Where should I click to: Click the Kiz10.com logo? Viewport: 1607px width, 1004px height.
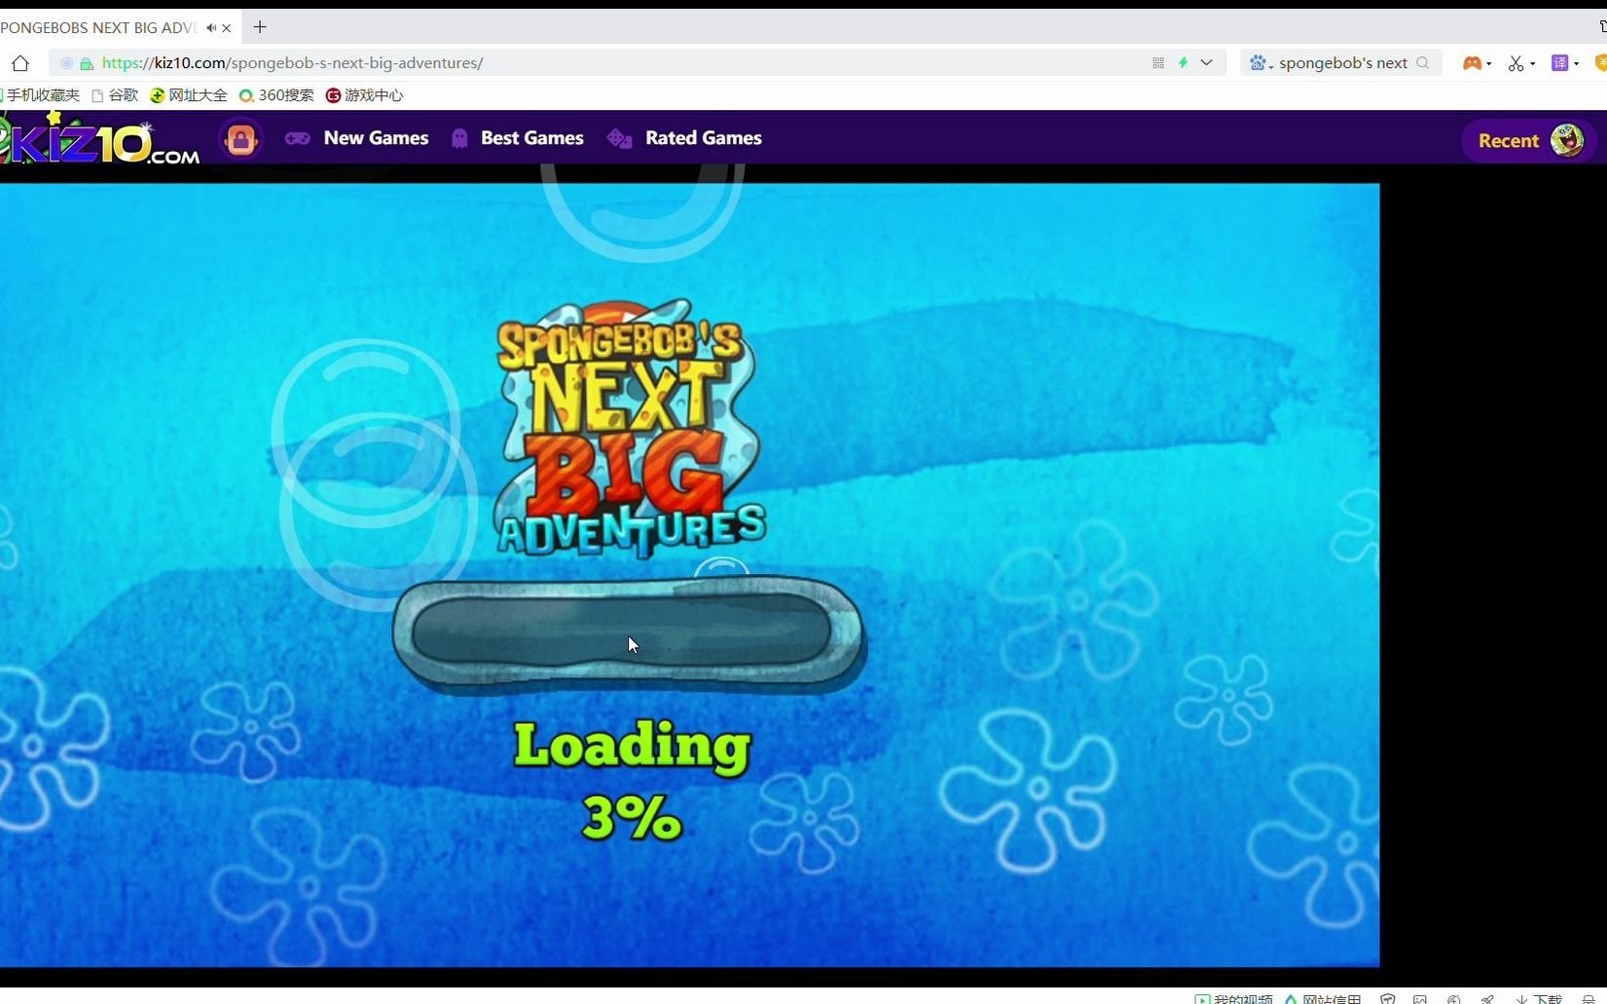coord(99,138)
